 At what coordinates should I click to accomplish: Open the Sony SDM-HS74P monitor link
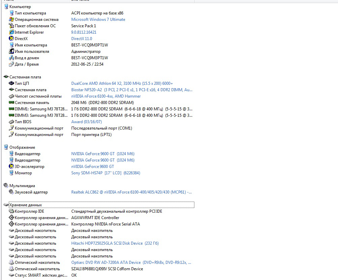tap(106, 173)
